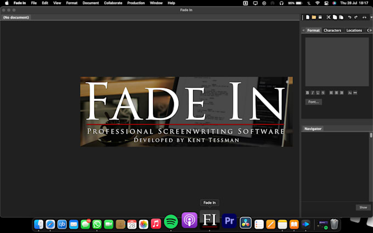Open the Font... dialog button

click(x=314, y=102)
